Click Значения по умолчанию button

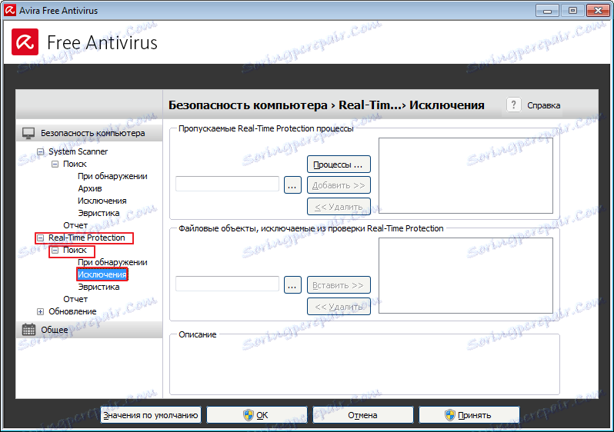(151, 415)
